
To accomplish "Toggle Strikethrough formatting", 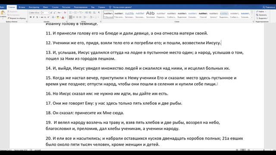I will 42,17.
